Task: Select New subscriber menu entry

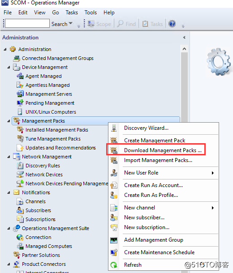Action: click(163, 218)
